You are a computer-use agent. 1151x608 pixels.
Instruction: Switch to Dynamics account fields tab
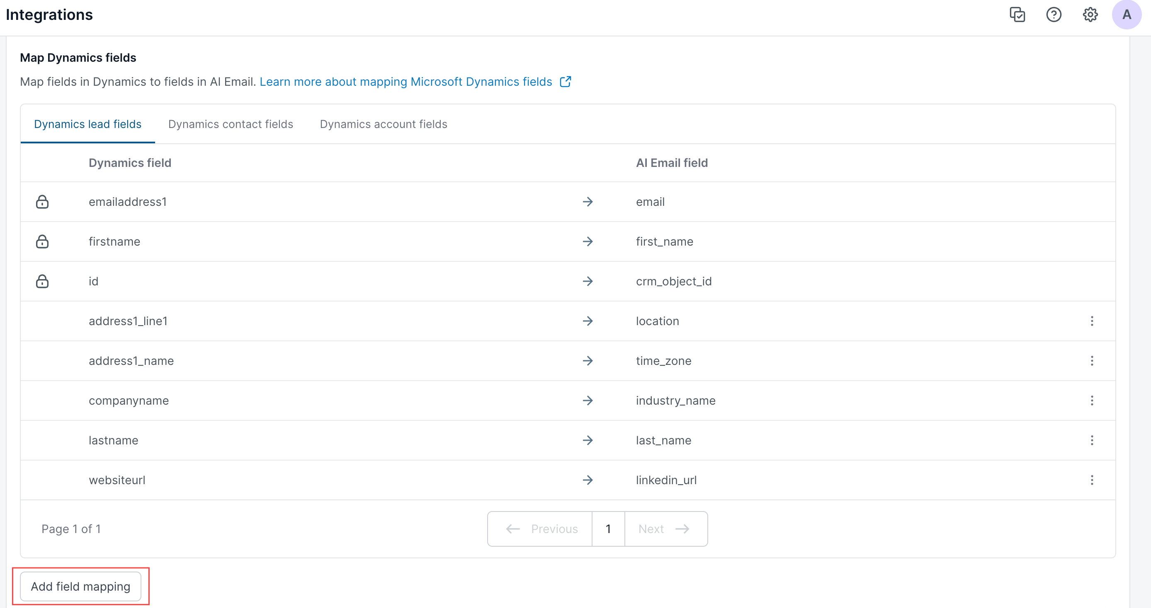(x=384, y=124)
